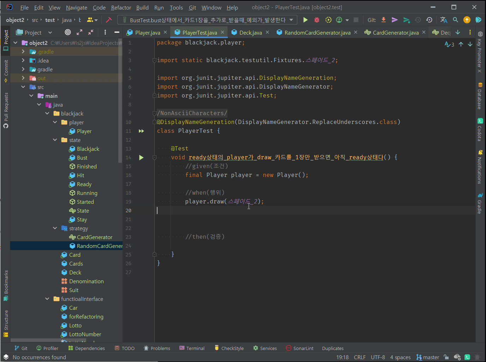Toggle the Project tool window sidebar button
Viewport: 486px width, 362px height.
click(x=6, y=40)
